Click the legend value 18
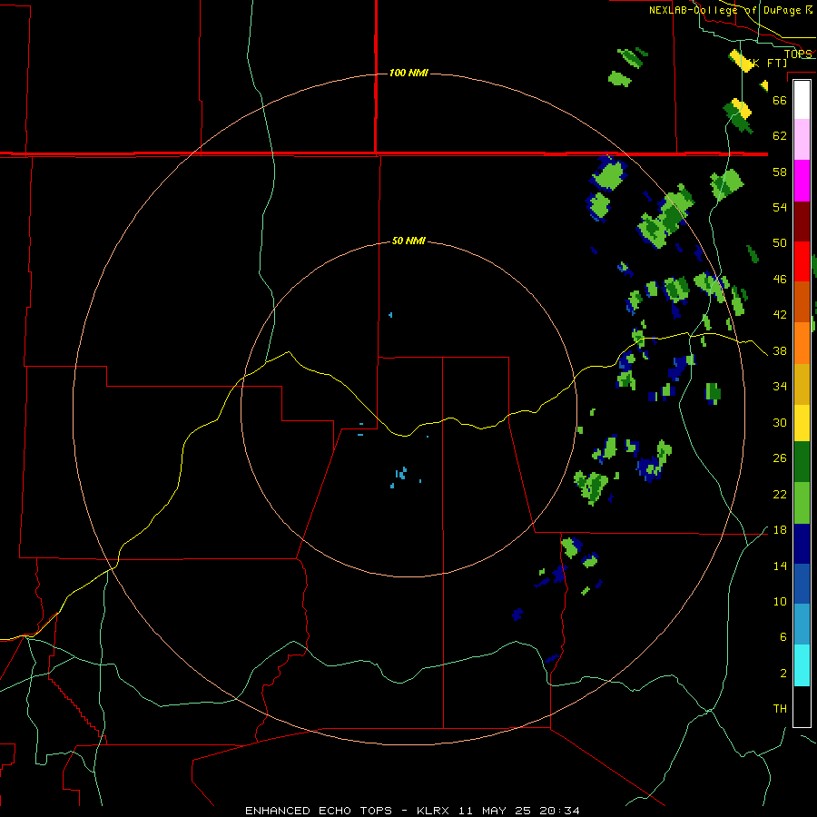The width and height of the screenshot is (817, 817). click(780, 530)
